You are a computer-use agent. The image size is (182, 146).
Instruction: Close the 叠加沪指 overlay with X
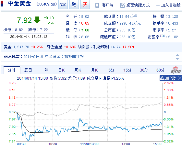[179, 78]
